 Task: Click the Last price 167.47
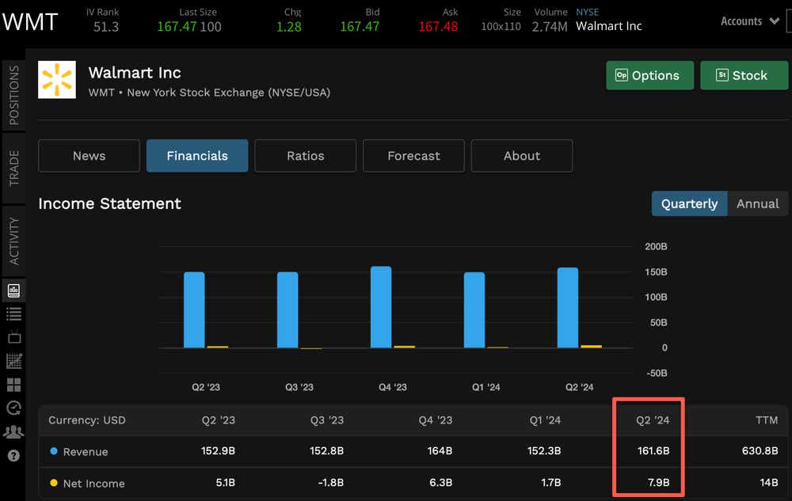click(x=177, y=27)
